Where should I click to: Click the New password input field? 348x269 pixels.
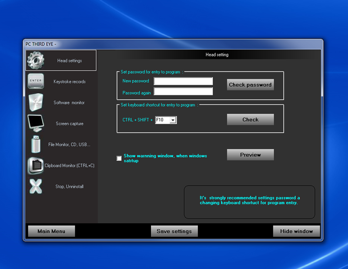[183, 81]
